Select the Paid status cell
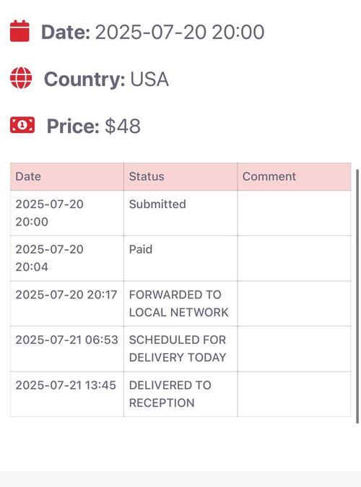 [x=180, y=259]
